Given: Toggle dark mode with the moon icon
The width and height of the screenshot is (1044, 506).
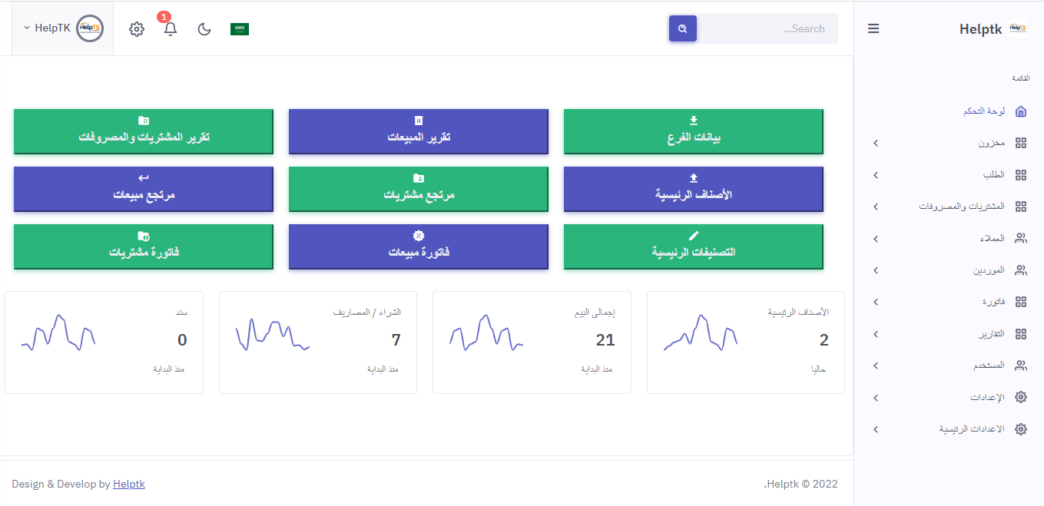Looking at the screenshot, I should point(204,29).
